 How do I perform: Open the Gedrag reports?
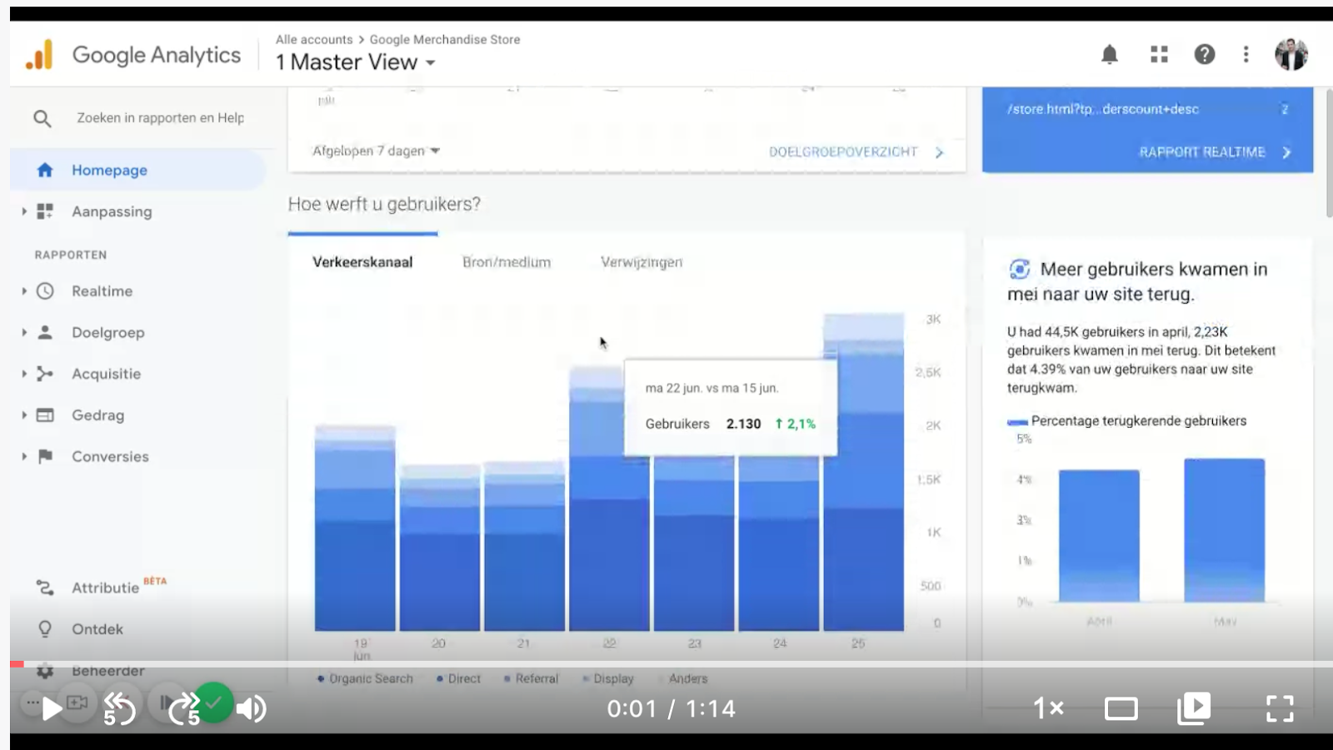point(97,415)
